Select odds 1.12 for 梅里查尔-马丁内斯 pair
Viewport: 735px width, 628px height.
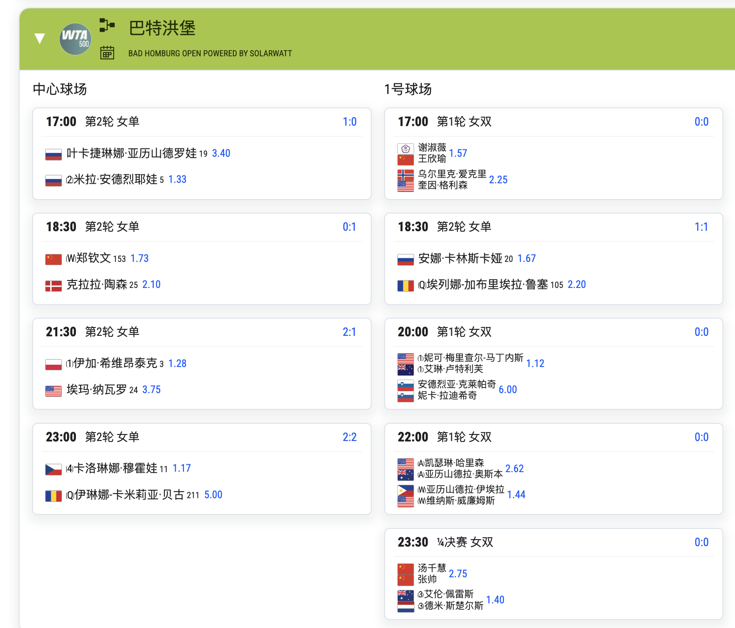pyautogui.click(x=535, y=363)
